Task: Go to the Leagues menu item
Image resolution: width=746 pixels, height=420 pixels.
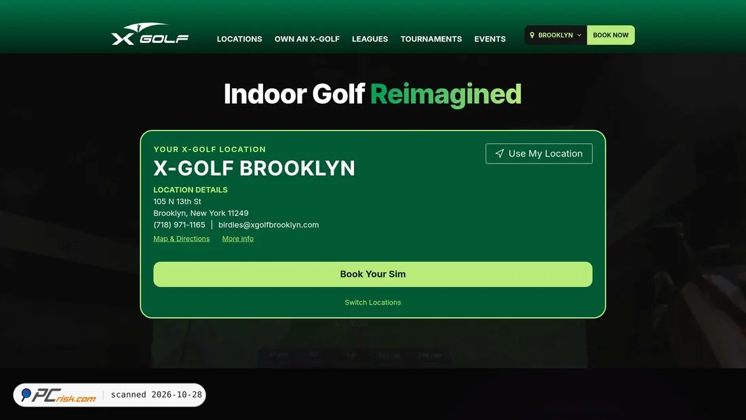Action: pyautogui.click(x=370, y=39)
